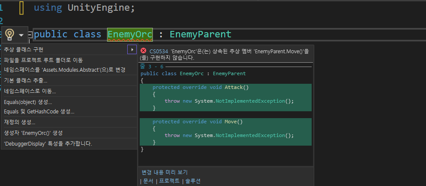The height and width of the screenshot is (186, 426).
Task: Open the CS0534 error code link
Action: tap(159, 51)
